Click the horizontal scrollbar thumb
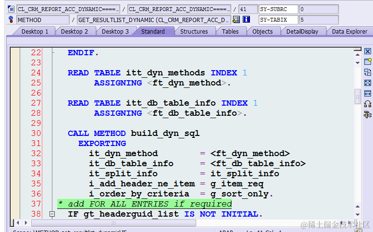Image resolution: width=373 pixels, height=232 pixels. pyautogui.click(x=114, y=223)
